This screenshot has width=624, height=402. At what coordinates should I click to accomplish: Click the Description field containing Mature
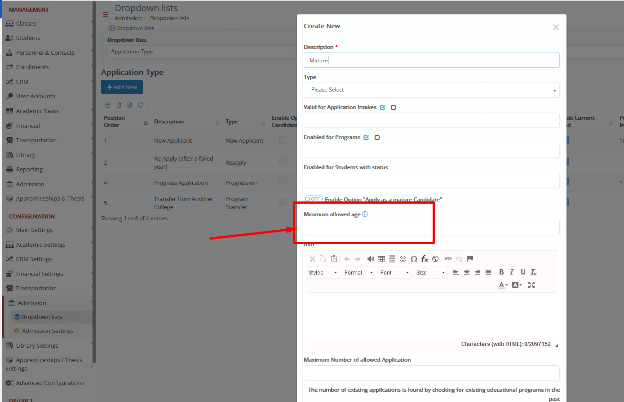tap(432, 60)
